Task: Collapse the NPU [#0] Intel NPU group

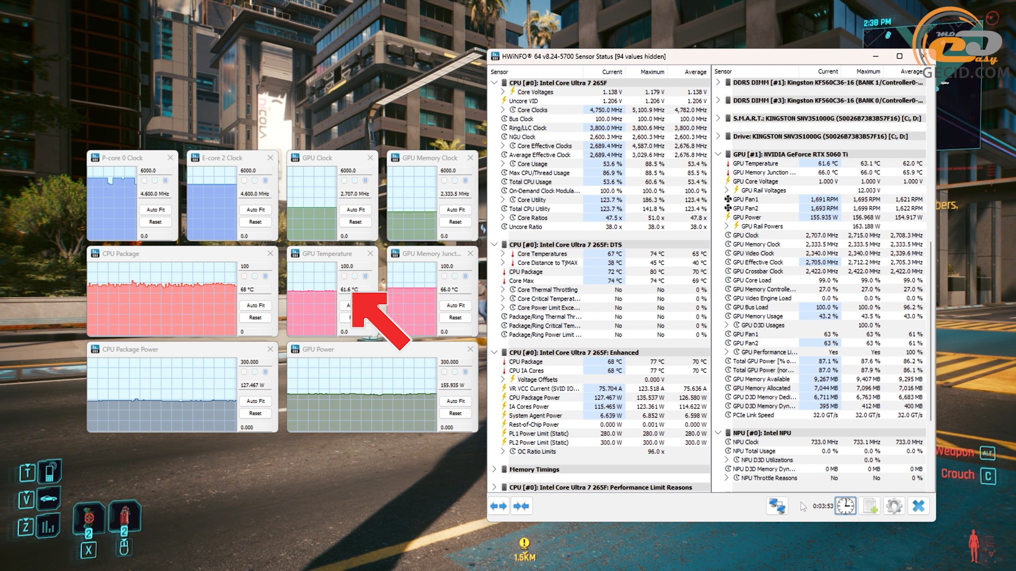Action: tap(718, 433)
